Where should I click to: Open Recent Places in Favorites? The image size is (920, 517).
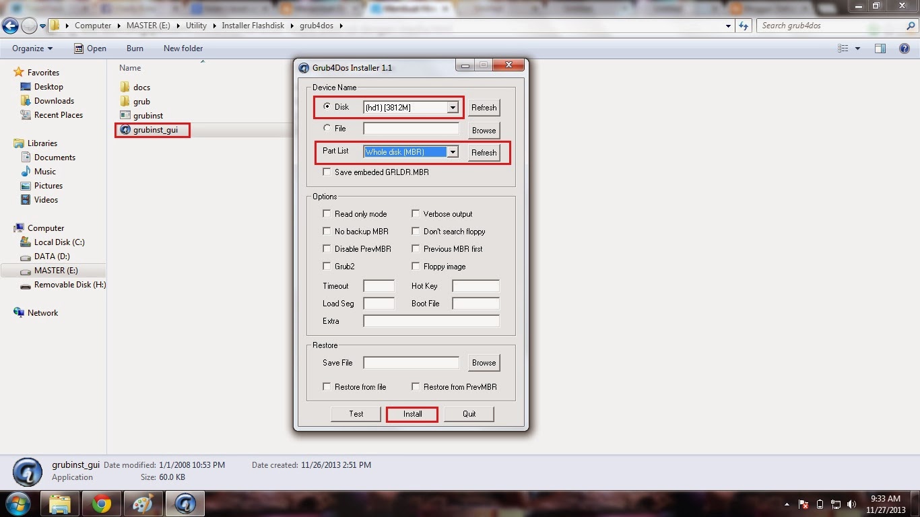(59, 115)
